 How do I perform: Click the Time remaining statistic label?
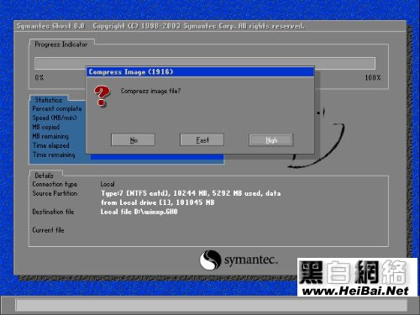pyautogui.click(x=54, y=155)
